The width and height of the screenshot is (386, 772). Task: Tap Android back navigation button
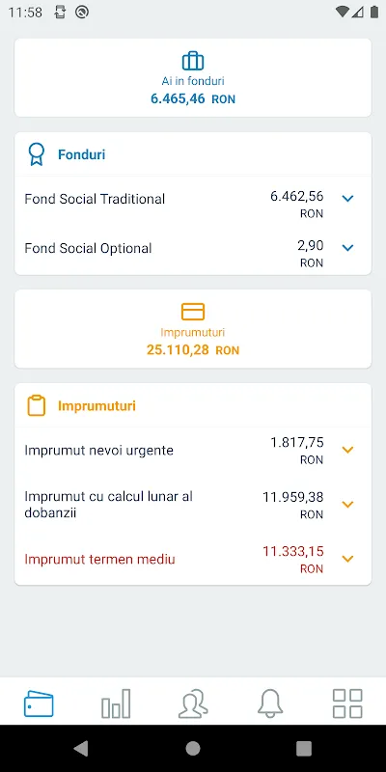click(81, 749)
